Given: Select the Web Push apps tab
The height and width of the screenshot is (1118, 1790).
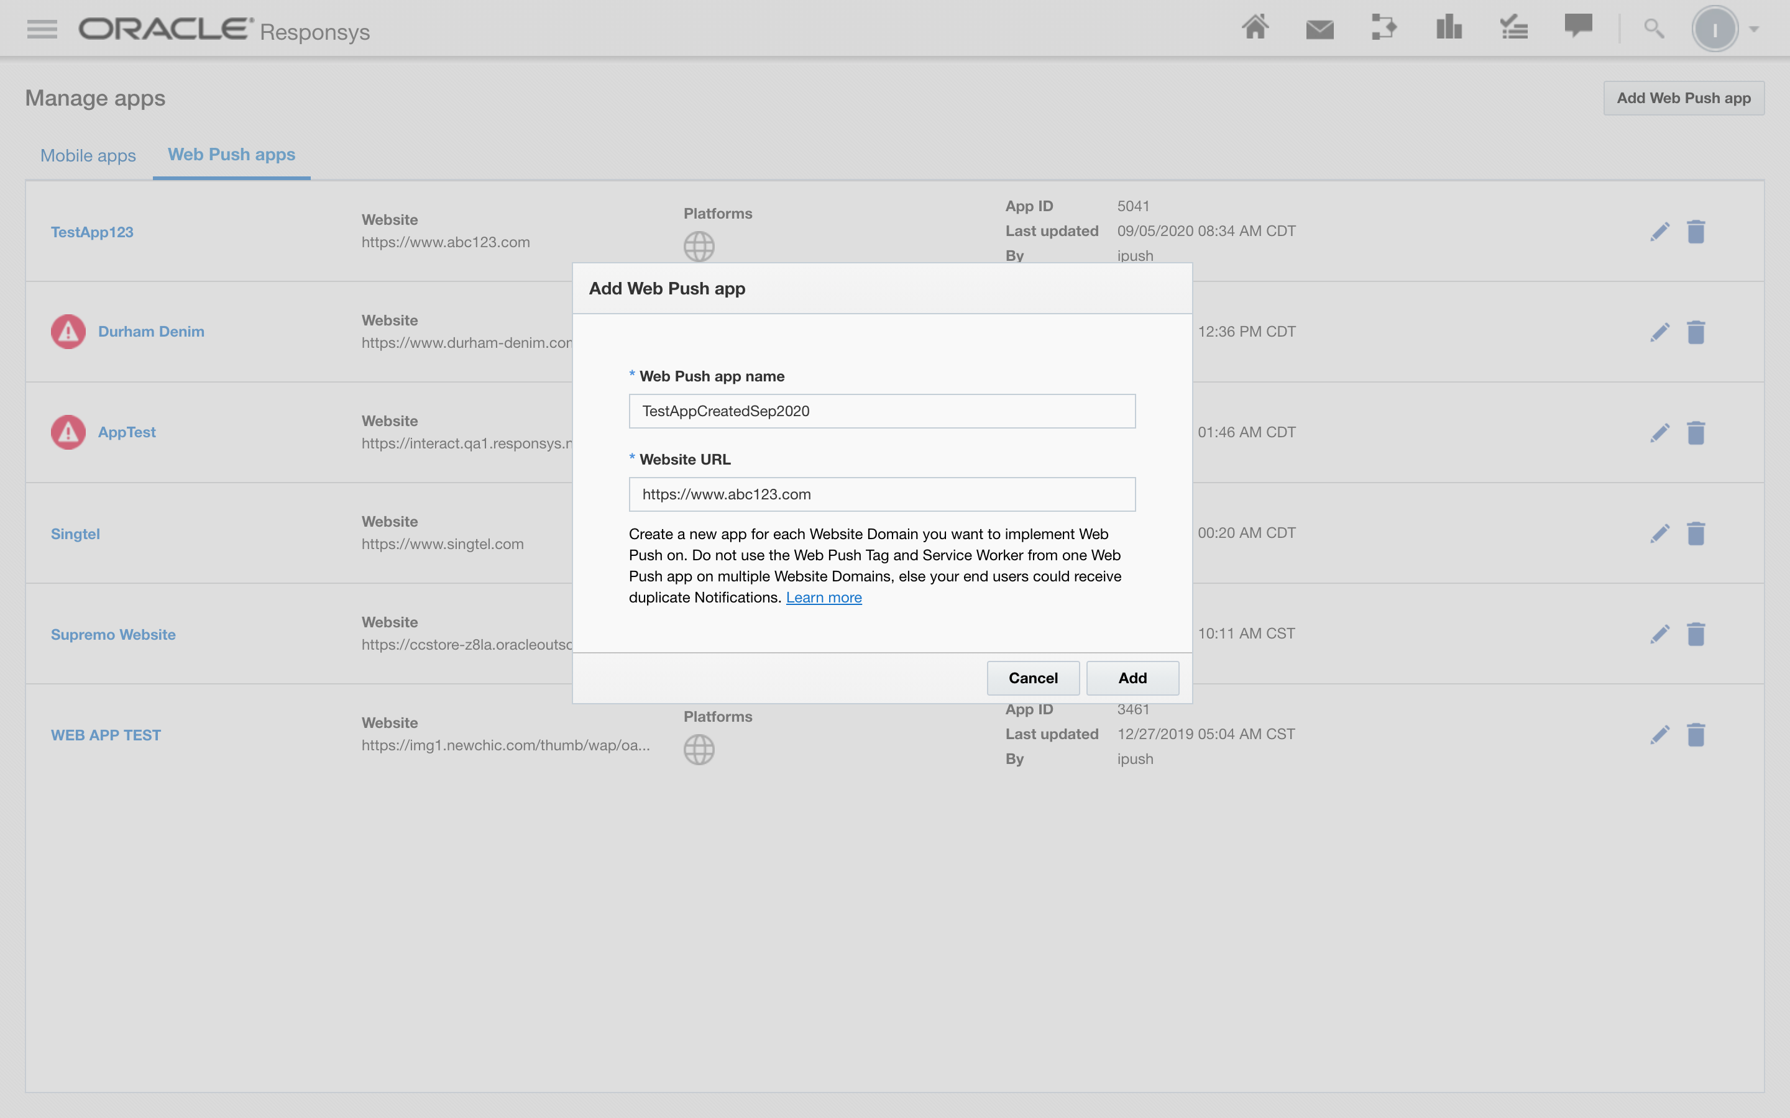Looking at the screenshot, I should click(231, 155).
